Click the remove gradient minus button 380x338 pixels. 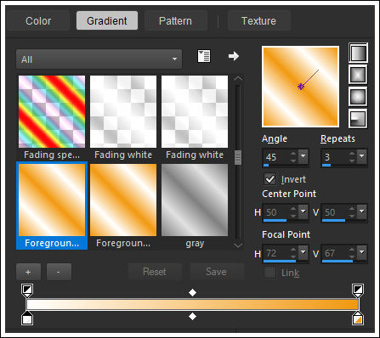click(x=59, y=272)
